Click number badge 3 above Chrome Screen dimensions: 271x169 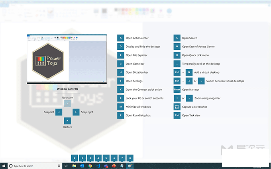pos(90,158)
